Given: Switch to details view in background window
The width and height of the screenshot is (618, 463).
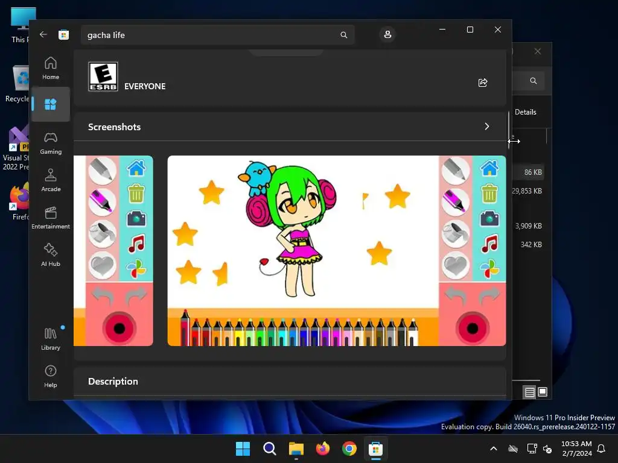Looking at the screenshot, I should pyautogui.click(x=529, y=392).
